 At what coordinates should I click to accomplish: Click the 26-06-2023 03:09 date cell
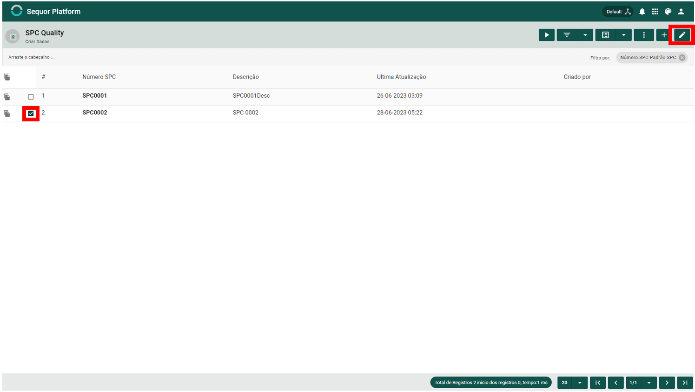click(399, 95)
